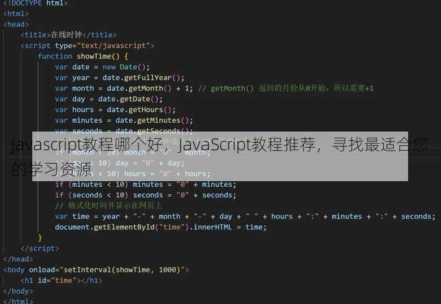
Task: Click the body onload setInterval line
Action: 96,270
